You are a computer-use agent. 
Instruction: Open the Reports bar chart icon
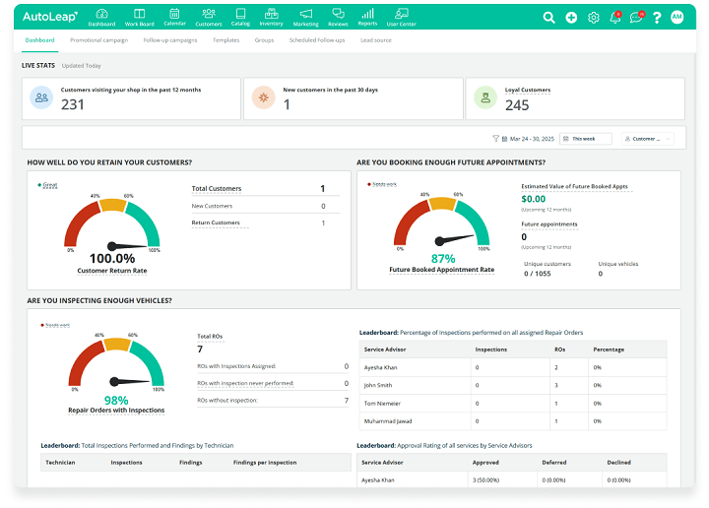click(x=367, y=17)
